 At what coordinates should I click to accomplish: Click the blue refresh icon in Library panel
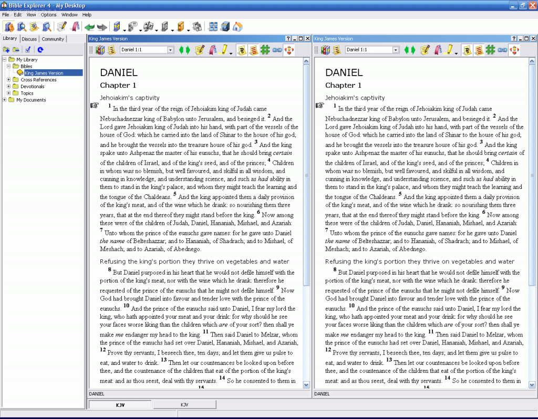tap(40, 50)
